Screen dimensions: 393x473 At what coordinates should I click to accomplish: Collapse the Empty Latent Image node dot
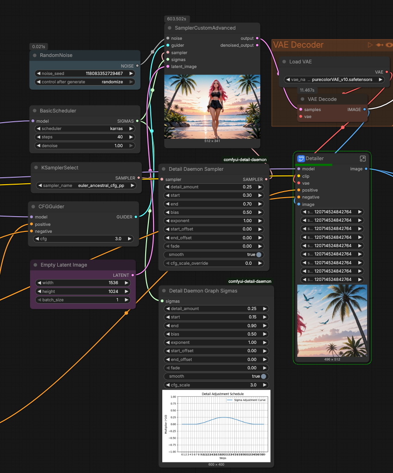(x=35, y=265)
